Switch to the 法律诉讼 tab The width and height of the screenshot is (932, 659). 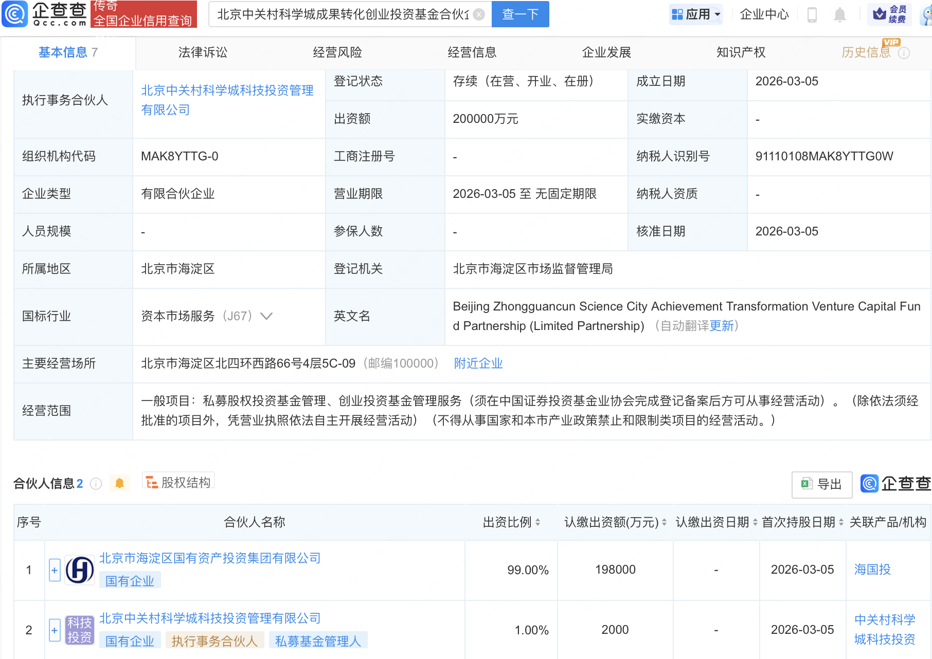pyautogui.click(x=203, y=52)
